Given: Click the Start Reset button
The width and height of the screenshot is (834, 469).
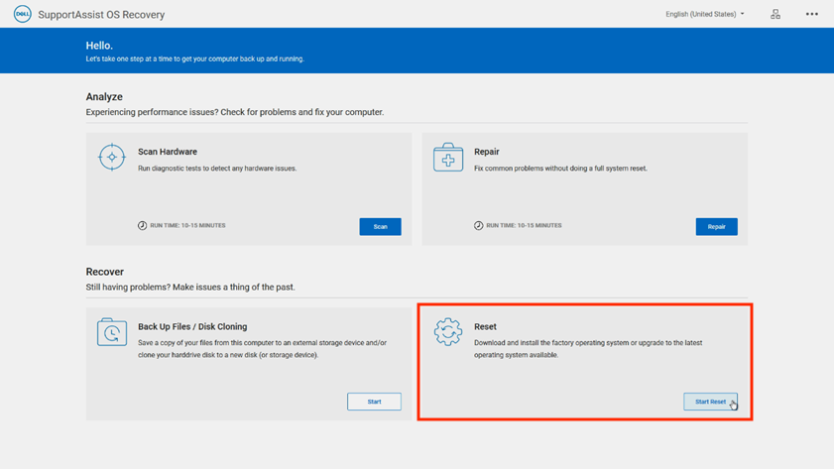Looking at the screenshot, I should click(x=711, y=402).
